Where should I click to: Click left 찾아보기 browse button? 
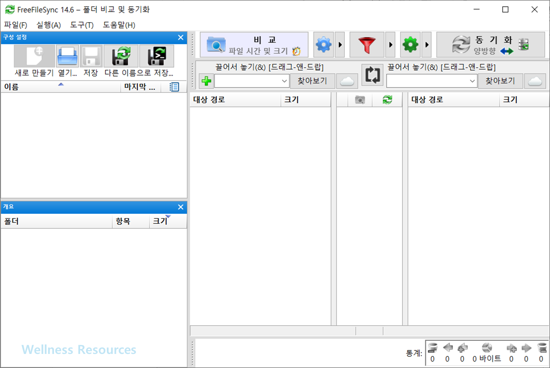(312, 81)
